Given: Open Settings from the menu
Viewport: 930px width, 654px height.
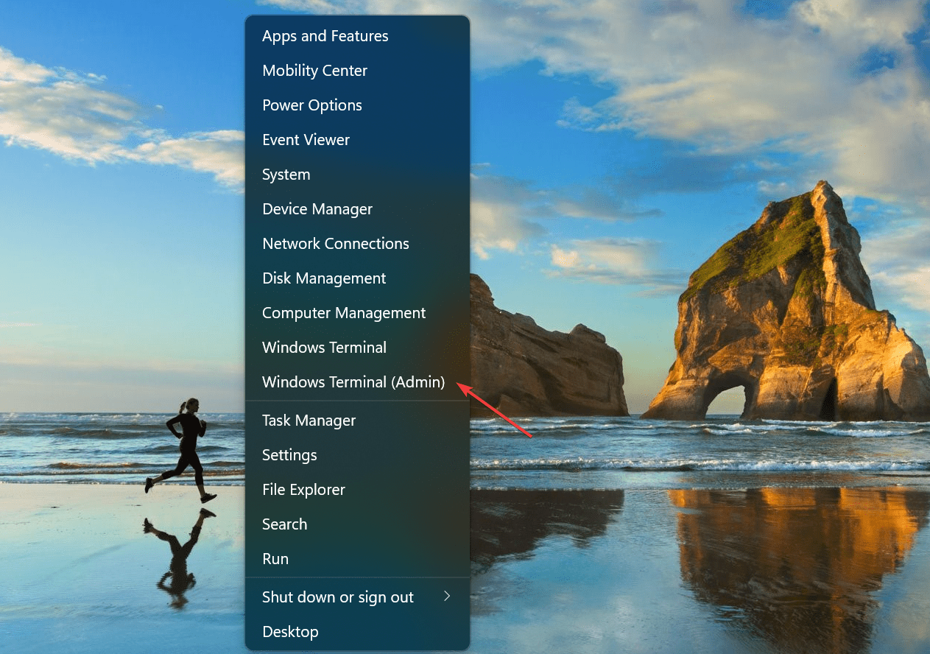Looking at the screenshot, I should coord(357,455).
